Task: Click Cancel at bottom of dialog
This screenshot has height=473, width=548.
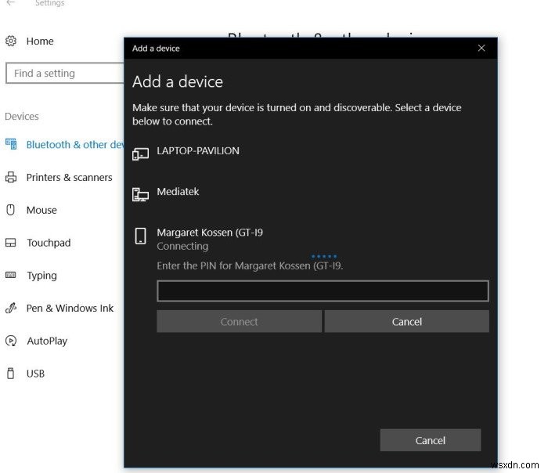Action: coord(431,440)
